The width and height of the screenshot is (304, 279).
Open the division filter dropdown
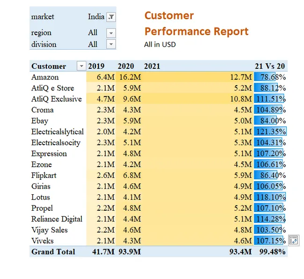(x=111, y=44)
